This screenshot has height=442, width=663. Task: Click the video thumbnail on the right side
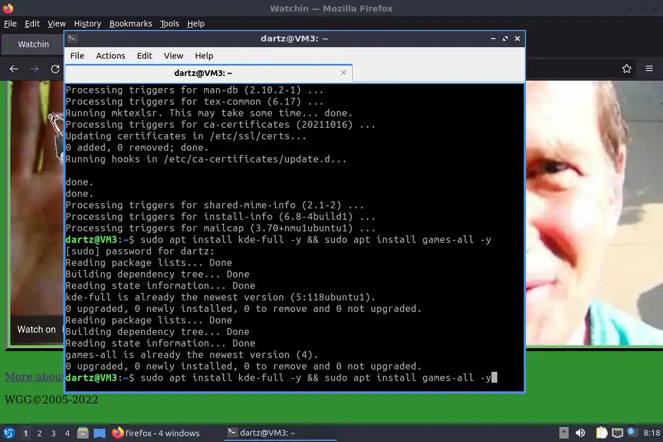pos(594,213)
